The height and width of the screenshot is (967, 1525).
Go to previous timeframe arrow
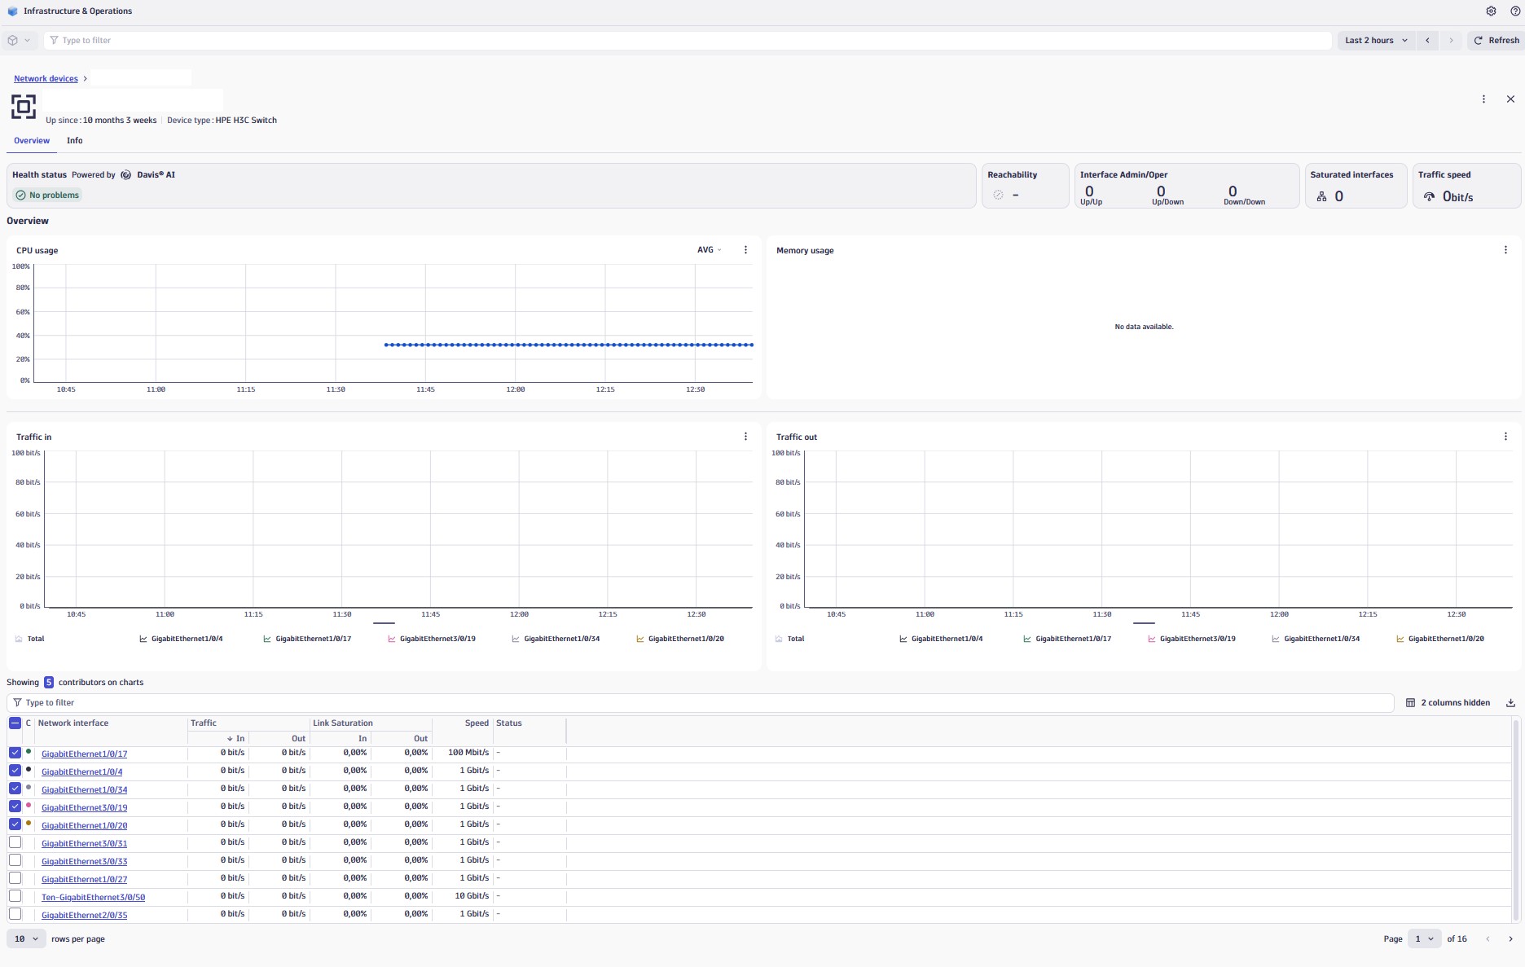1427,40
